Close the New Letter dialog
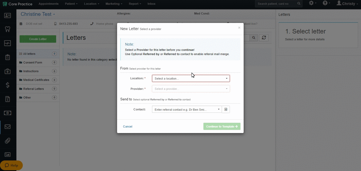Image resolution: width=361 pixels, height=171 pixels. pyautogui.click(x=239, y=28)
